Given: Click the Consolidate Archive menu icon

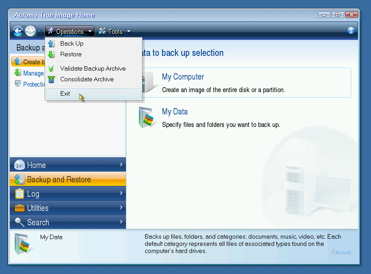Looking at the screenshot, I should [51, 79].
